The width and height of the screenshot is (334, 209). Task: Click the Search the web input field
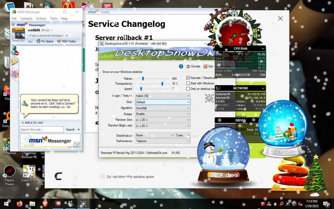pos(42,130)
